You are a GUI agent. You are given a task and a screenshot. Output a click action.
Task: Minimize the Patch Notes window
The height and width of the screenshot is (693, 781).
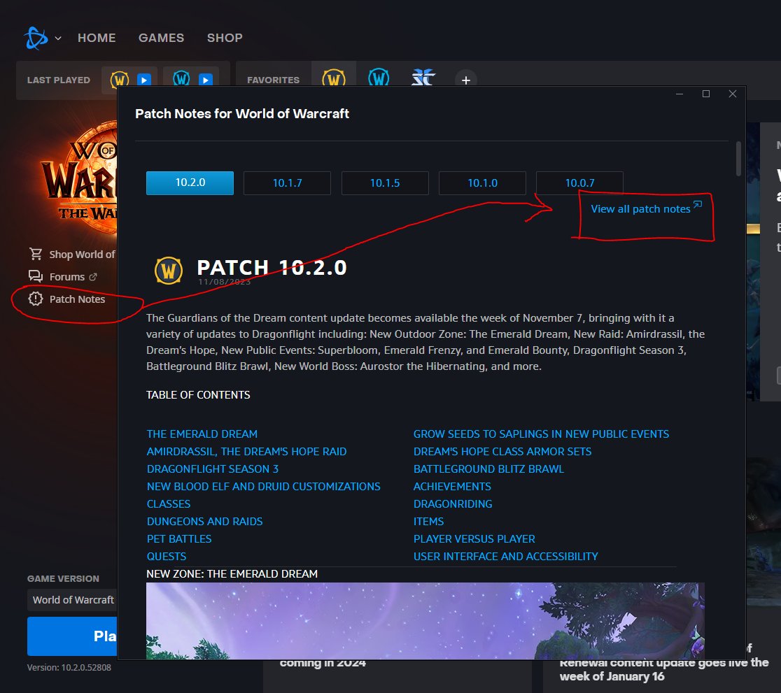[x=680, y=94]
